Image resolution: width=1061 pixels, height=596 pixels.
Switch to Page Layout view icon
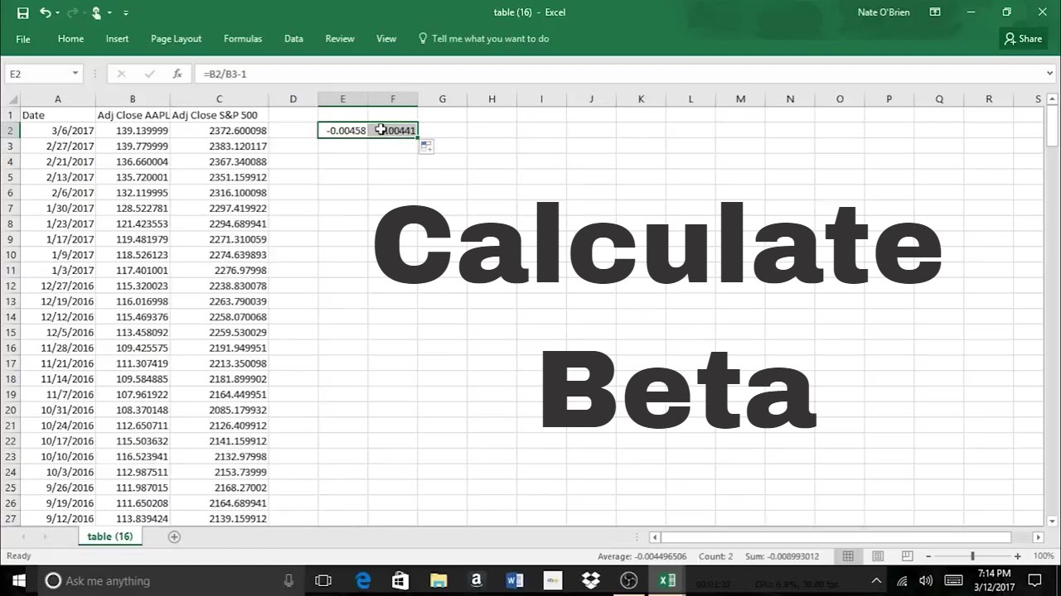click(878, 556)
